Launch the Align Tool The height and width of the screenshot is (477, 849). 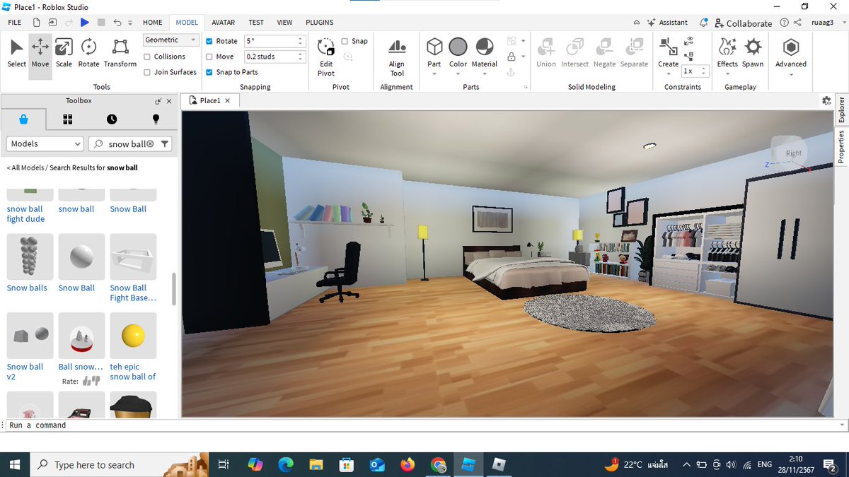[x=397, y=57]
